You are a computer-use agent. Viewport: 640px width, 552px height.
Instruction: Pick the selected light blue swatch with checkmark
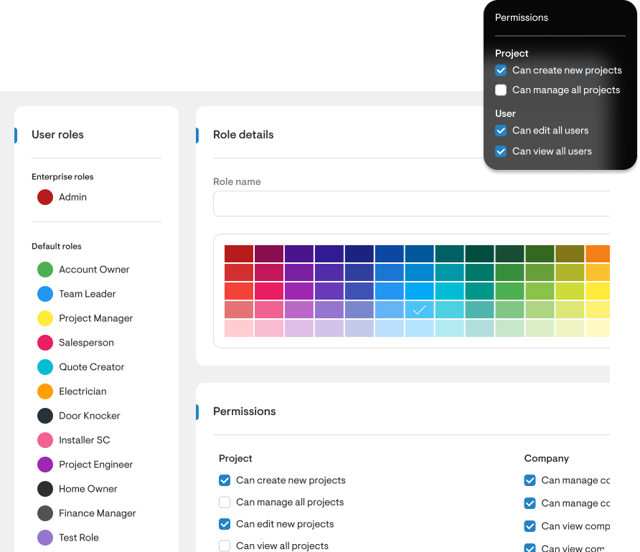pos(420,310)
